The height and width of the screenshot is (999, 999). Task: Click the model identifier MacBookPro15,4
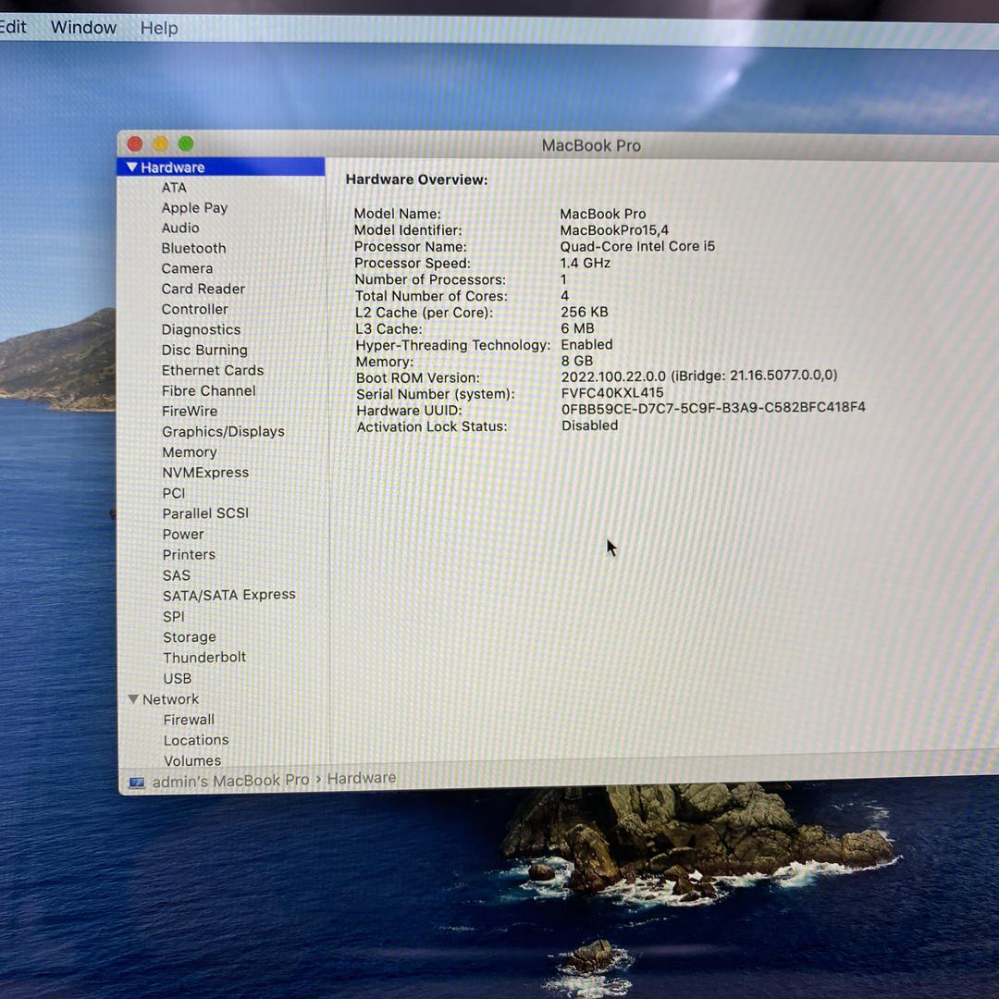(614, 230)
